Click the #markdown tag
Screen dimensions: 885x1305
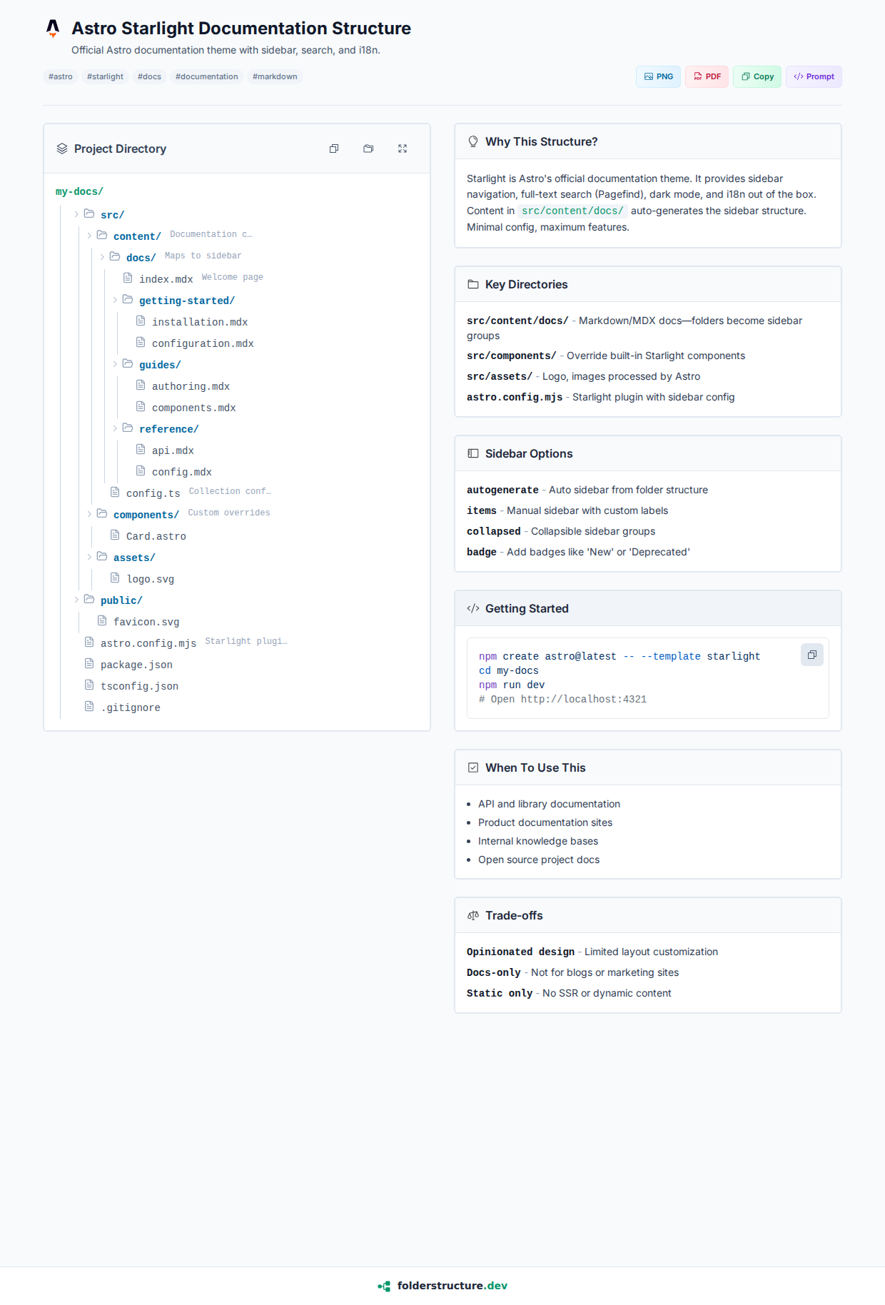(275, 76)
